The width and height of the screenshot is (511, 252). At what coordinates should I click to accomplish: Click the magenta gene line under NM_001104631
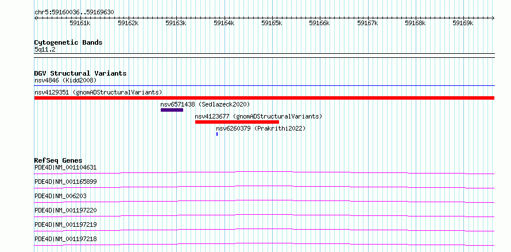pyautogui.click(x=264, y=172)
